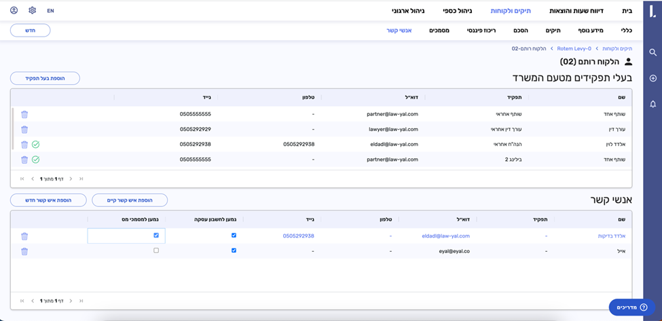
Task: Open the user profile icon
Action: click(14, 11)
